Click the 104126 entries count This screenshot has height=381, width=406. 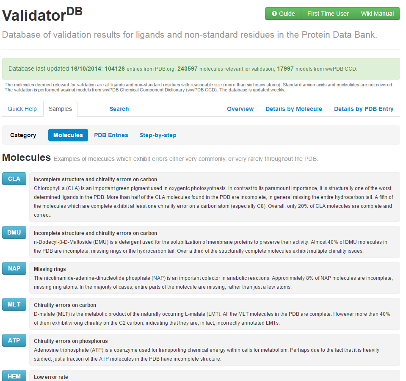tap(115, 69)
